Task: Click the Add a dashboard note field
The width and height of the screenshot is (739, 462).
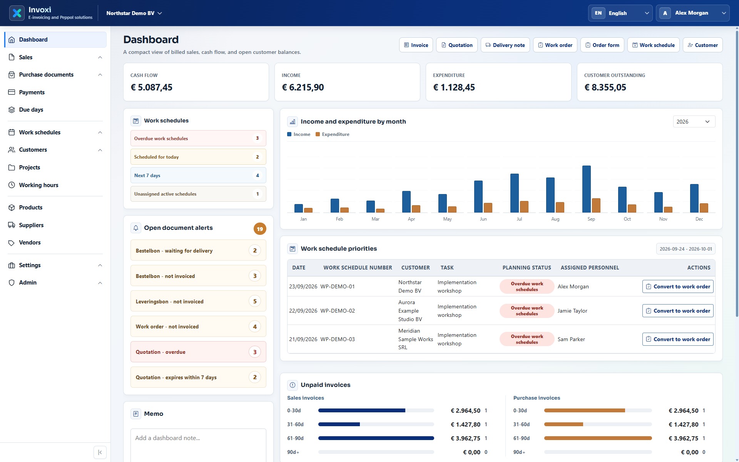Action: pyautogui.click(x=198, y=445)
